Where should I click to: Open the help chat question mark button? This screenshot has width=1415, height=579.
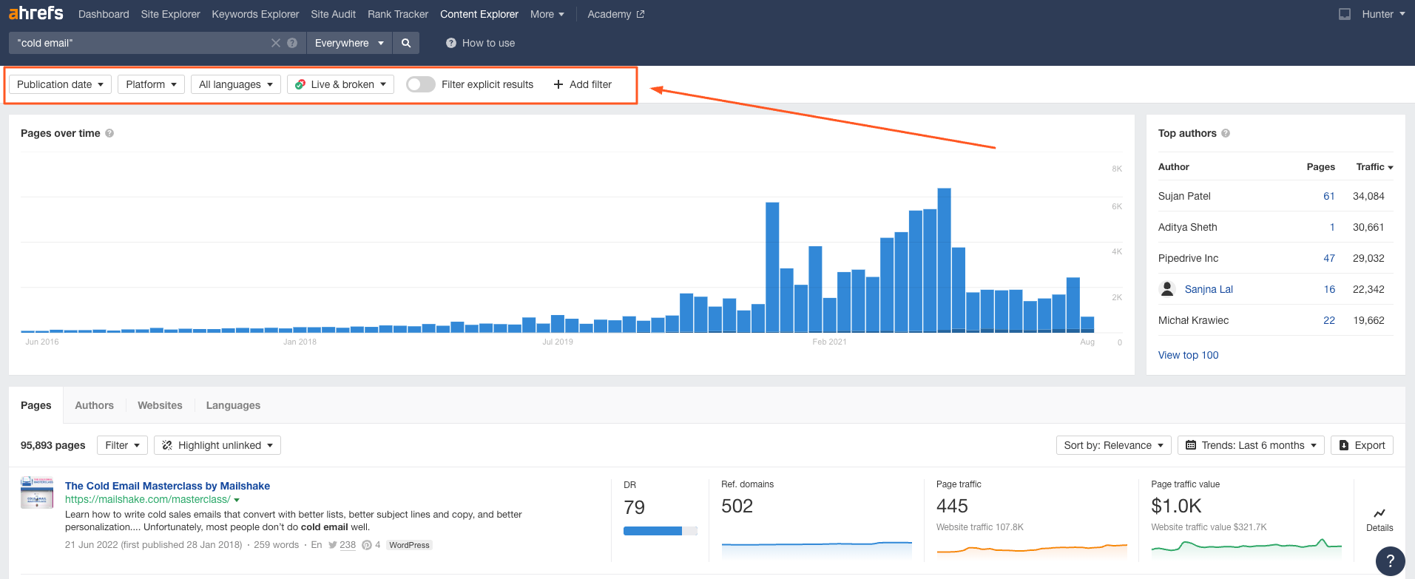tap(1390, 561)
